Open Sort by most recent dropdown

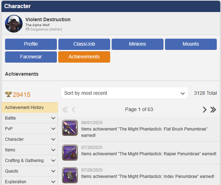pos(125,93)
